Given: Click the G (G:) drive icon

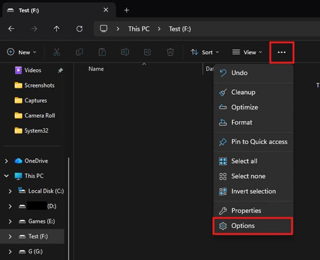Looking at the screenshot, I should coord(22,252).
